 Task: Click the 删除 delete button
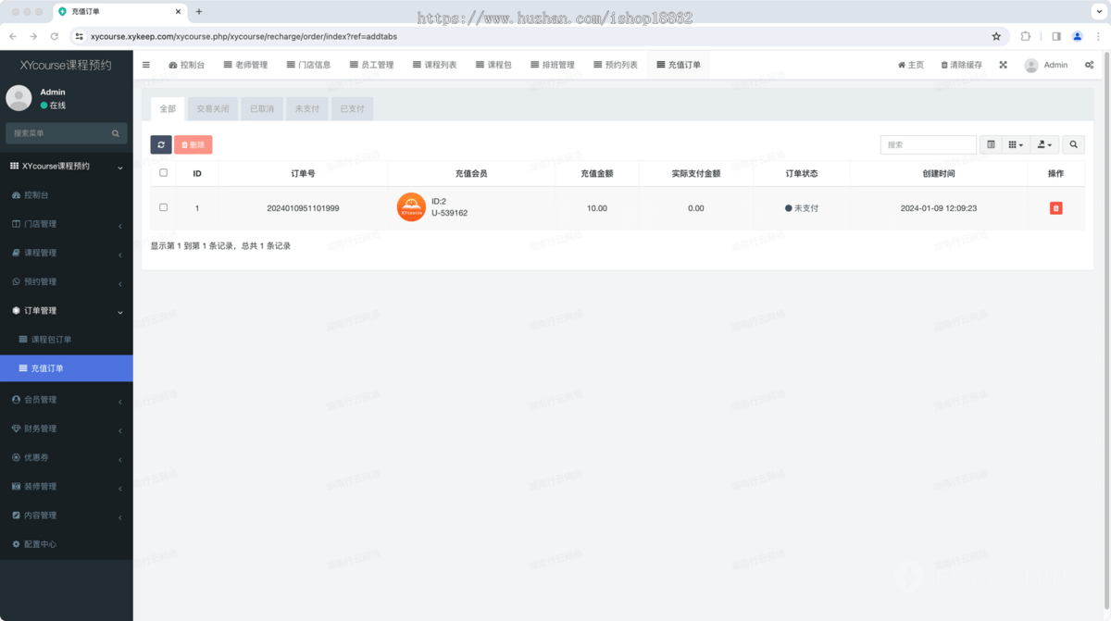pyautogui.click(x=193, y=144)
